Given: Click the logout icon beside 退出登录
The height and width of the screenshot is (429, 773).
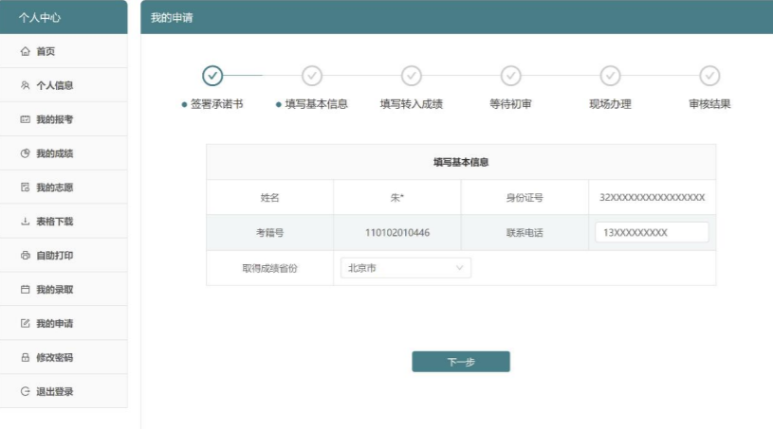Looking at the screenshot, I should point(26,392).
